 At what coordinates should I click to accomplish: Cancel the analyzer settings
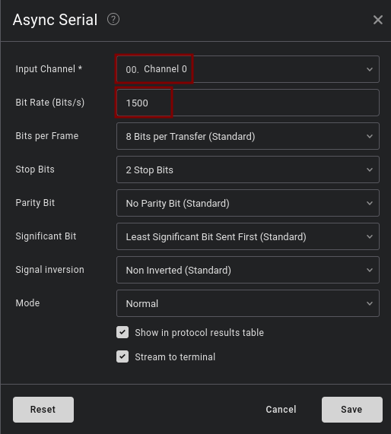click(x=281, y=410)
